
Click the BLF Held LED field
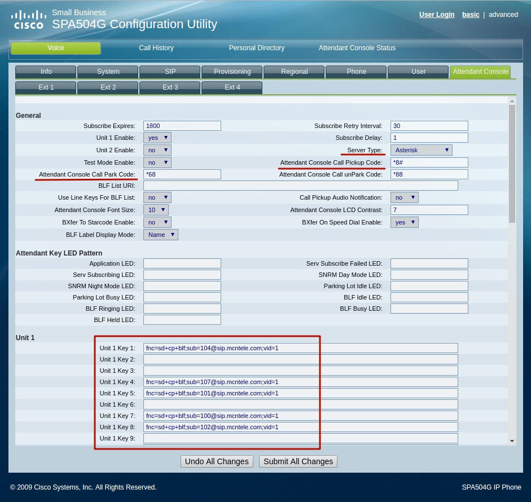[182, 320]
